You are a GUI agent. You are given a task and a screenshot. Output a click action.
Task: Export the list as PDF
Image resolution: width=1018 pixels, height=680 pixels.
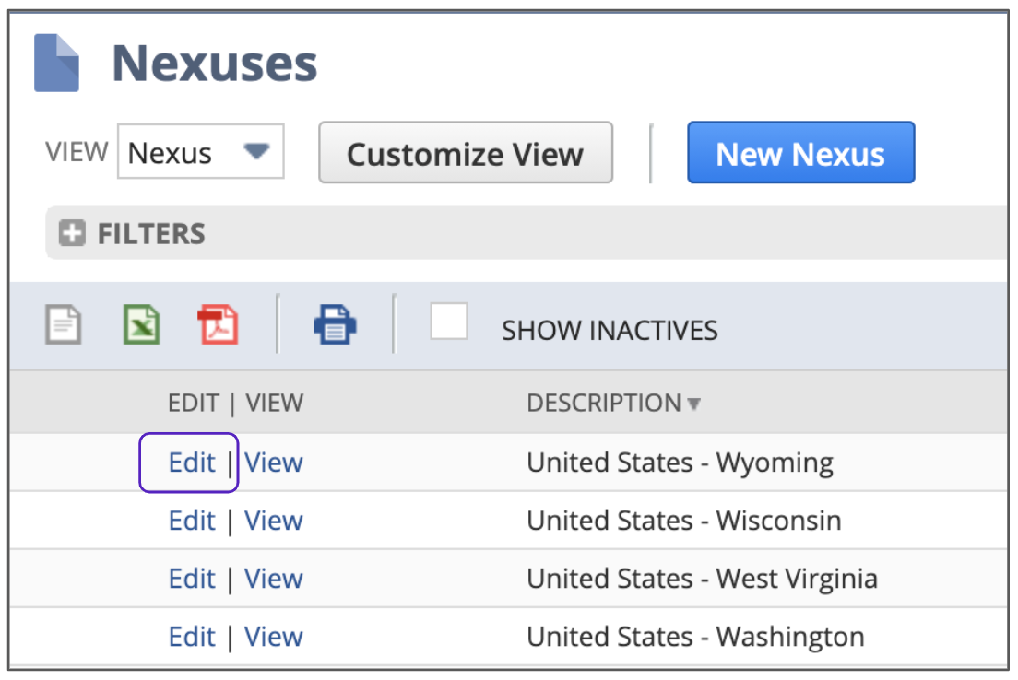coord(218,325)
